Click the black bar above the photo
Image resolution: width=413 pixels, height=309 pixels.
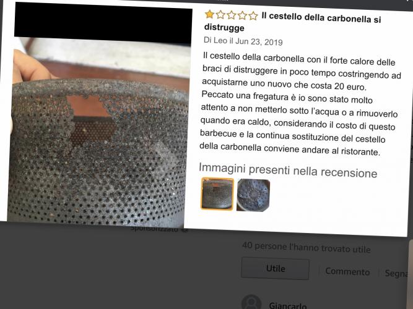coord(103,23)
